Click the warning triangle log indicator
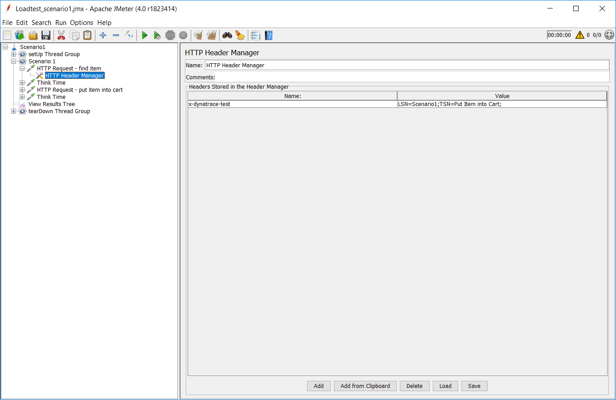Screen dimensions: 616x400 coord(580,35)
